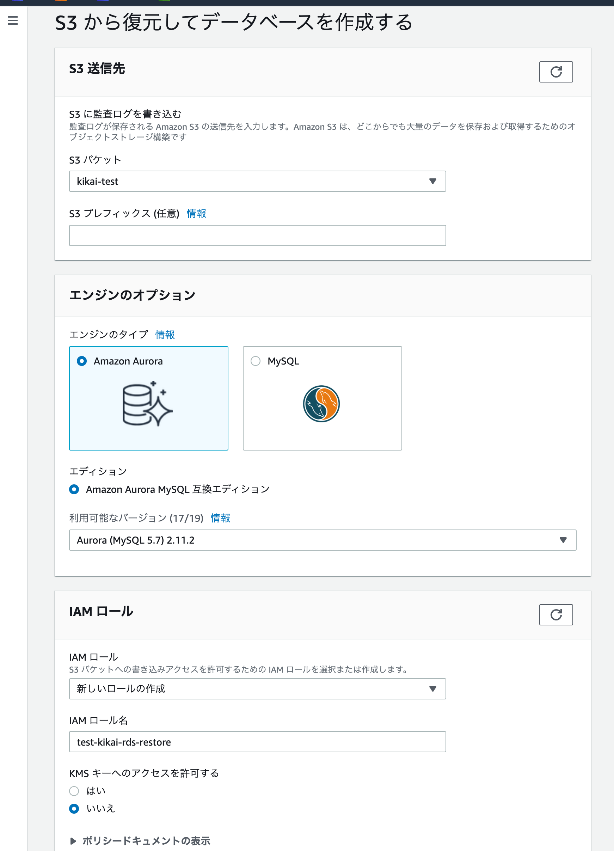Select the MySQL engine type radio

coord(256,361)
